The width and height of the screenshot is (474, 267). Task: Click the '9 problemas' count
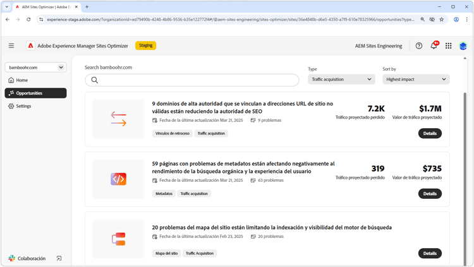269,120
